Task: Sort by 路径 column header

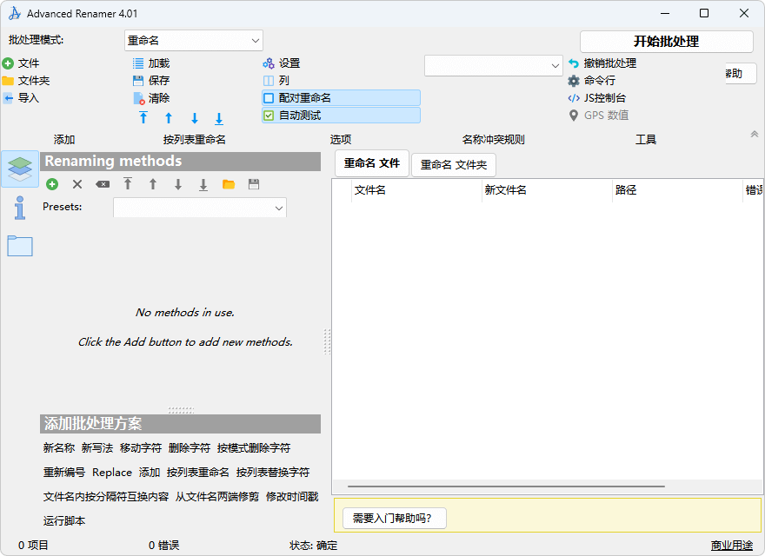Action: (677, 190)
